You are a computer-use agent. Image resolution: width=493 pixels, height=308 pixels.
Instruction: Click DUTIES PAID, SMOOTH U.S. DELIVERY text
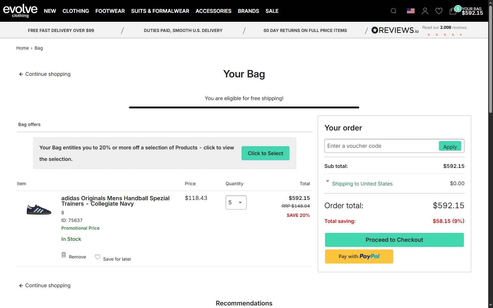click(x=183, y=30)
